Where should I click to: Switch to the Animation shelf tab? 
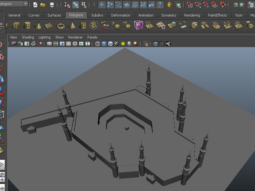(146, 15)
